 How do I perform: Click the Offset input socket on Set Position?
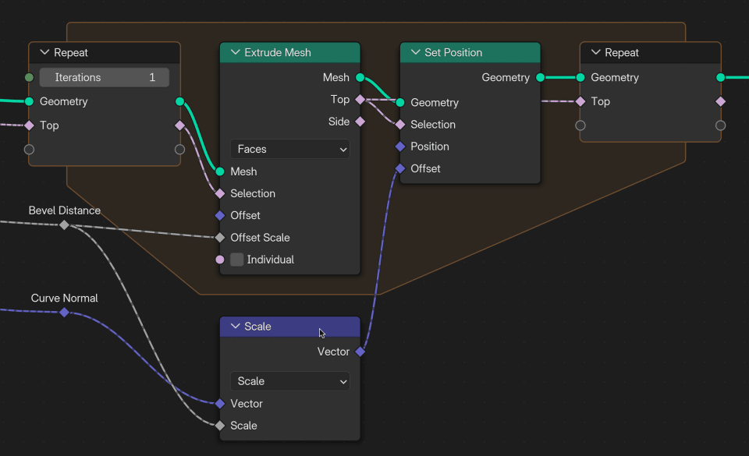tap(400, 168)
